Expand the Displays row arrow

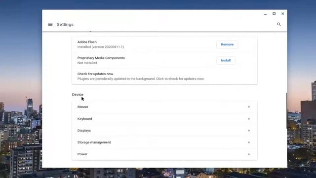(249, 131)
